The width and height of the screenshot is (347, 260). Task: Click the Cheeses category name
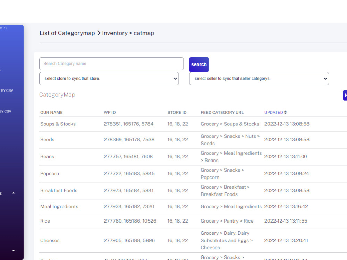click(50, 240)
